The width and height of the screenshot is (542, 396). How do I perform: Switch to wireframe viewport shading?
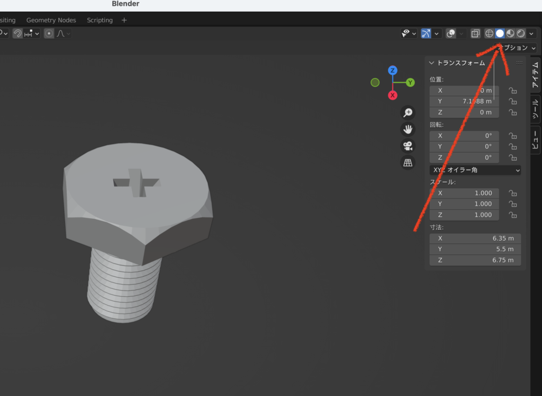[489, 33]
